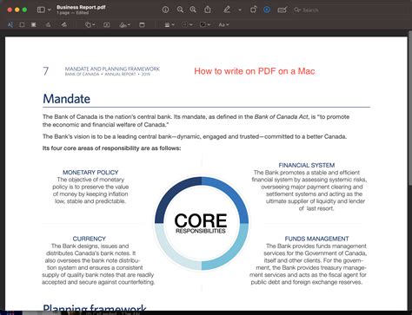The image size is (412, 315).
Task: Expand the highlight color dropdown arrow
Action: pyautogui.click(x=240, y=10)
